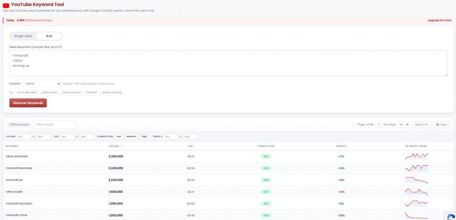The width and height of the screenshot is (456, 220).
Task: Try 'guitar tutorial' suggestion chip
Action: click(x=50, y=92)
